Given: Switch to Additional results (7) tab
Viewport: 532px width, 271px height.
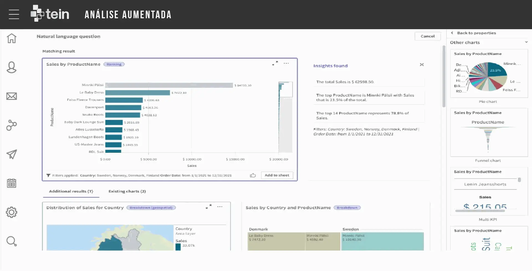Looking at the screenshot, I should tap(71, 191).
